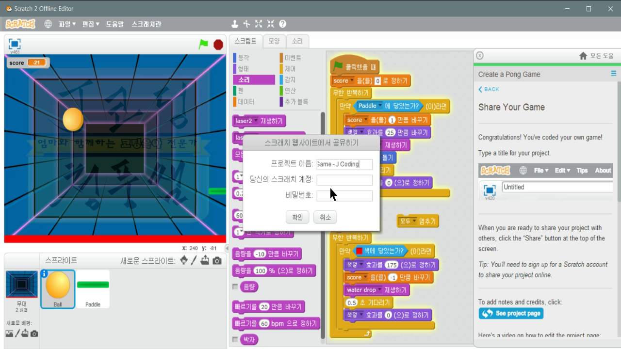Image resolution: width=621 pixels, height=349 pixels.
Task: Click the See project page button
Action: pyautogui.click(x=511, y=313)
